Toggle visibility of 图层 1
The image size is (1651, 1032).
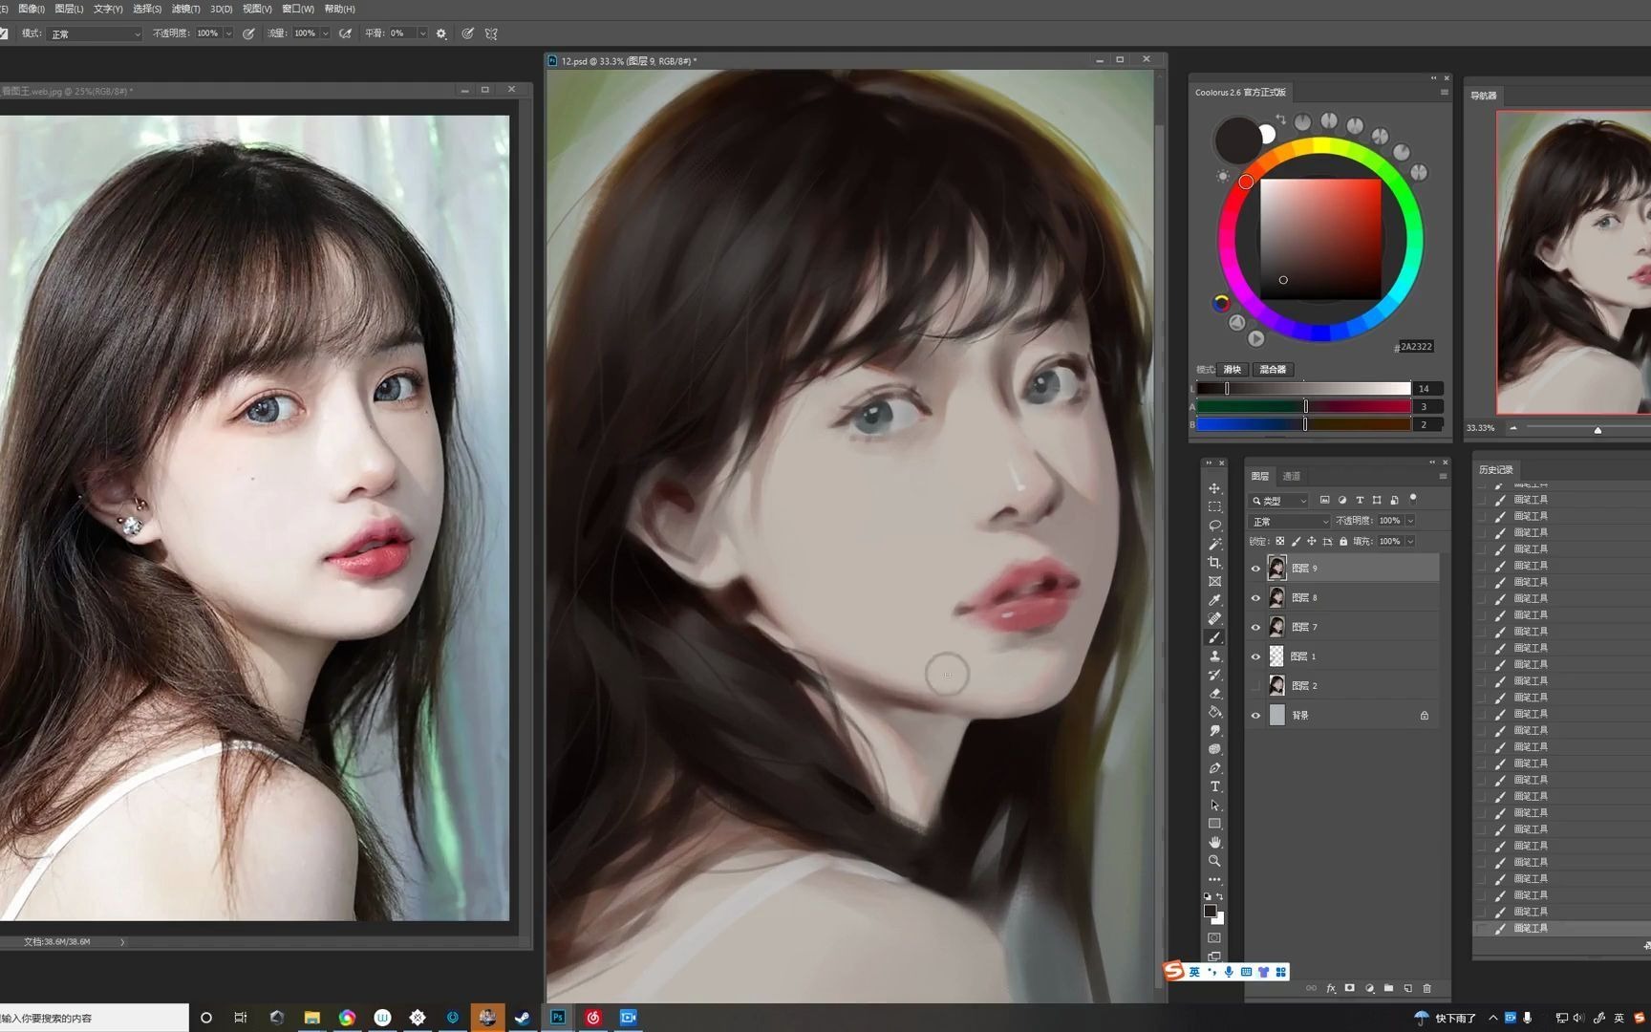pyautogui.click(x=1255, y=656)
